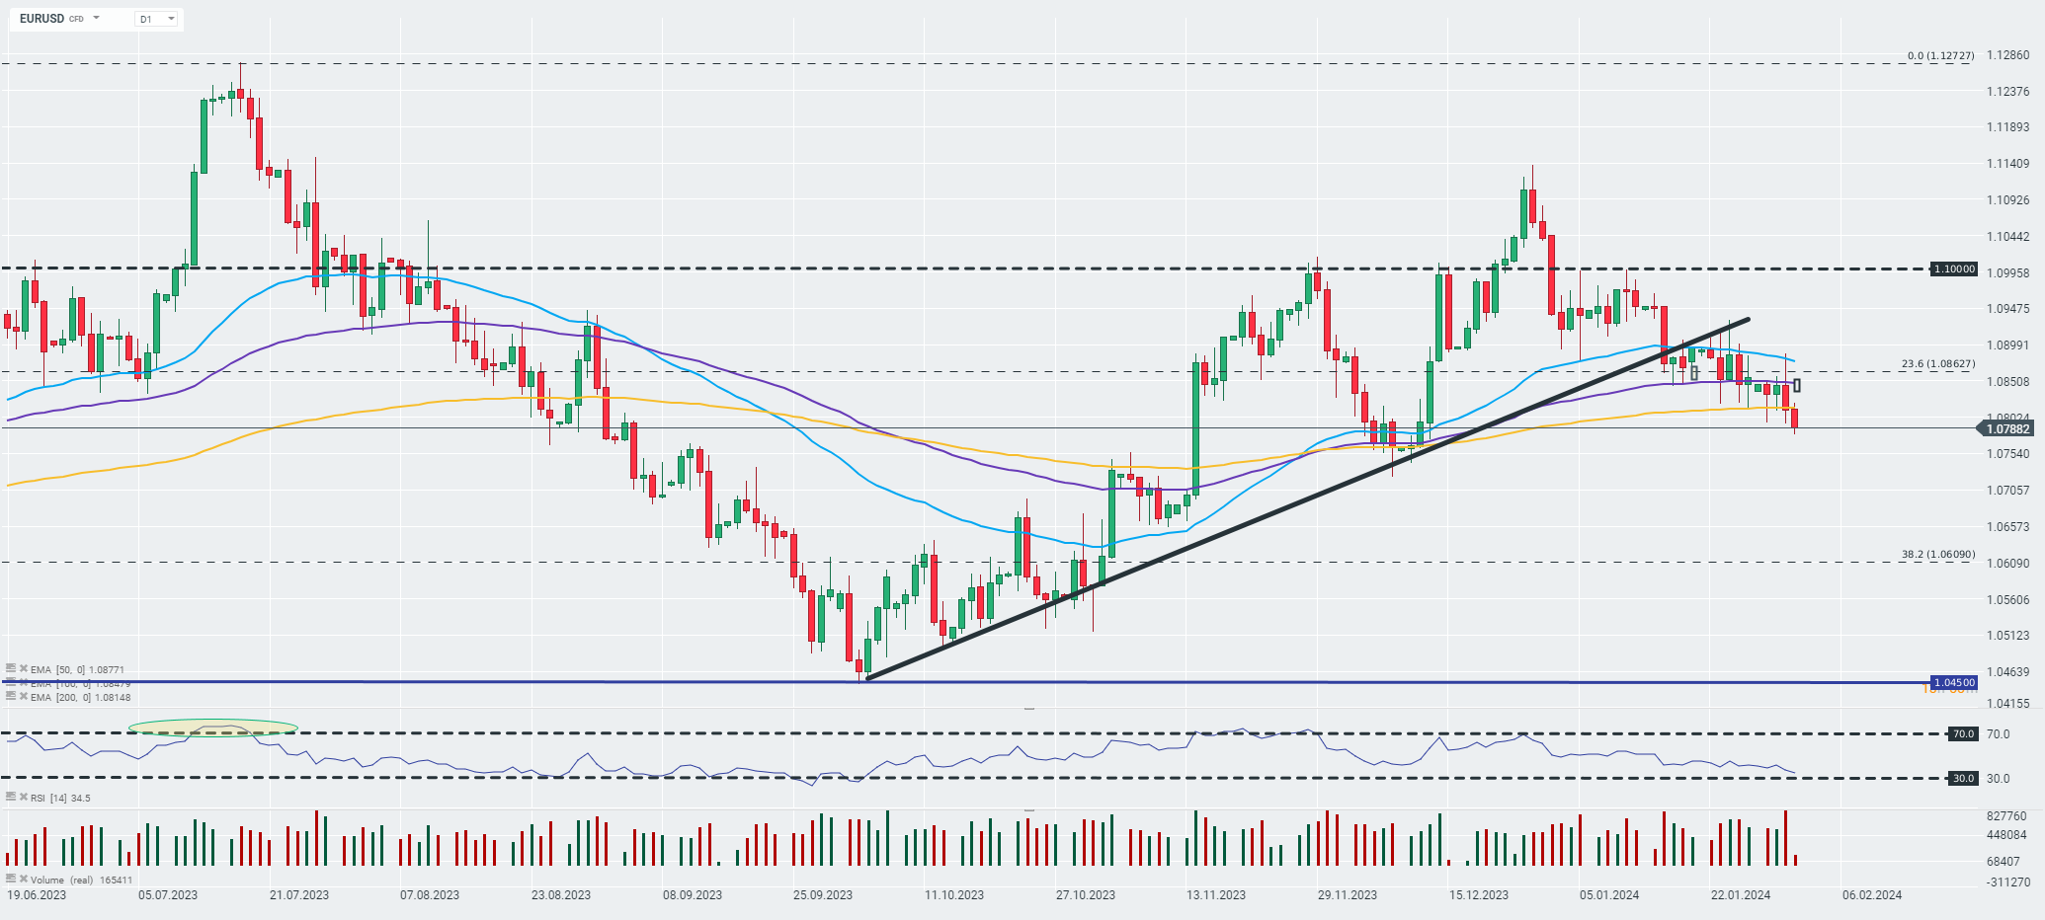
Task: Select the RSI 30.0 level label
Action: pos(1963,778)
